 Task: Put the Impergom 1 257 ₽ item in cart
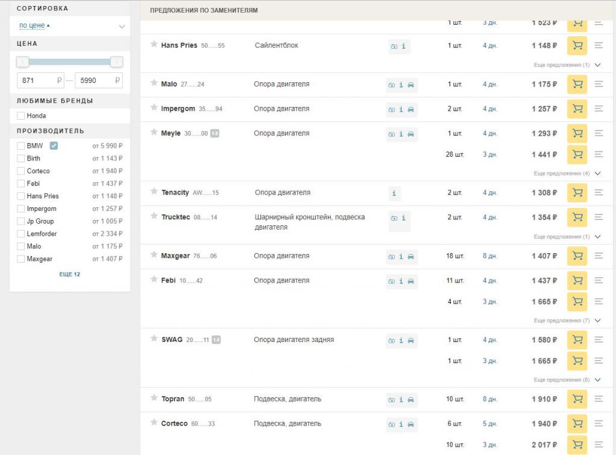point(577,109)
